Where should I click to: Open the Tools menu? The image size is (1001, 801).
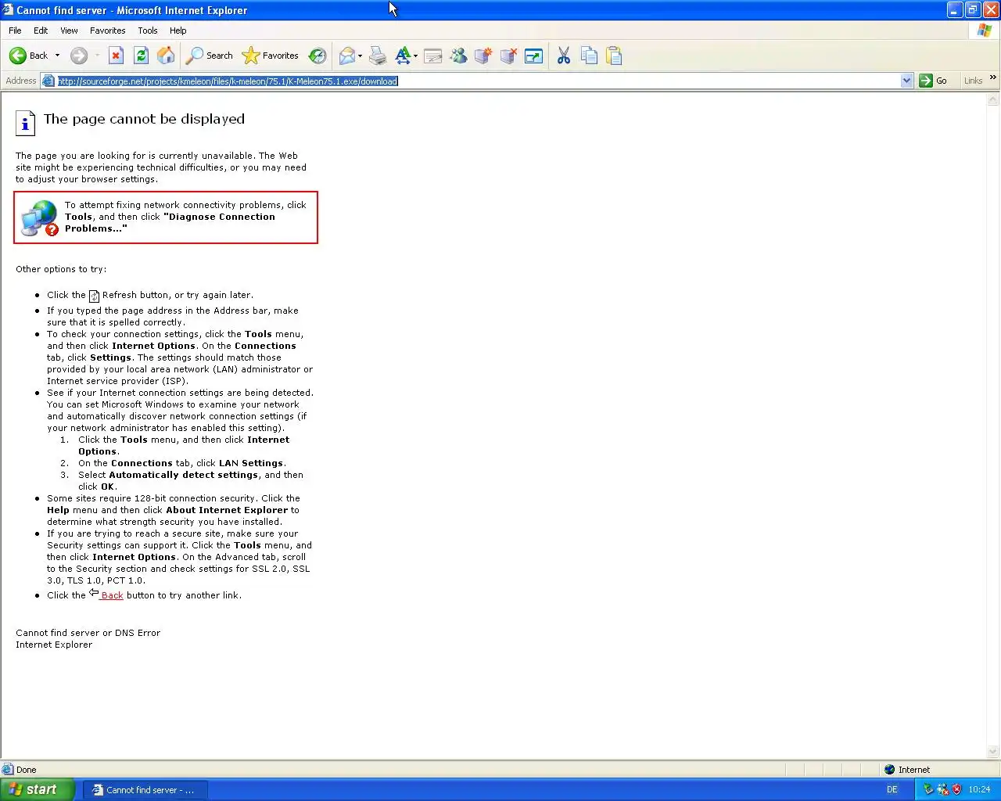[148, 31]
